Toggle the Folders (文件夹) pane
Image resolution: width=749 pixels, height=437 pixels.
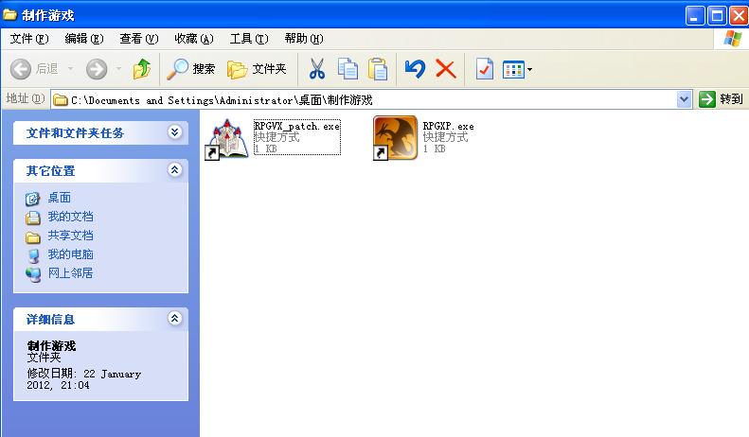[x=257, y=69]
